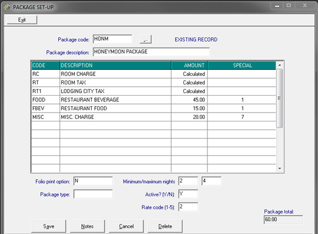The image size is (318, 234).
Task: Click the SPECIAL column header
Action: [242, 65]
